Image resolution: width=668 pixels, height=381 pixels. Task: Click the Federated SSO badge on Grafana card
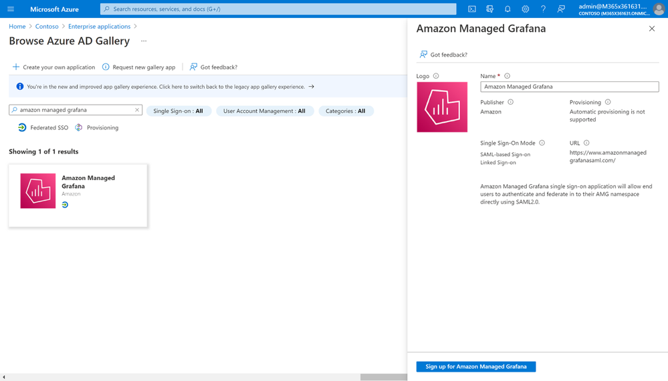(x=65, y=205)
